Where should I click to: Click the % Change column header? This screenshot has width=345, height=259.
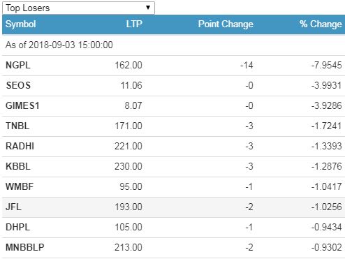tap(321, 24)
